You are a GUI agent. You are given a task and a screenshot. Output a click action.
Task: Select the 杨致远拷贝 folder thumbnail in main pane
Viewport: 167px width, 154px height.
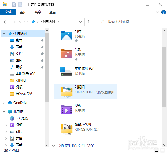pyautogui.click(x=67, y=129)
